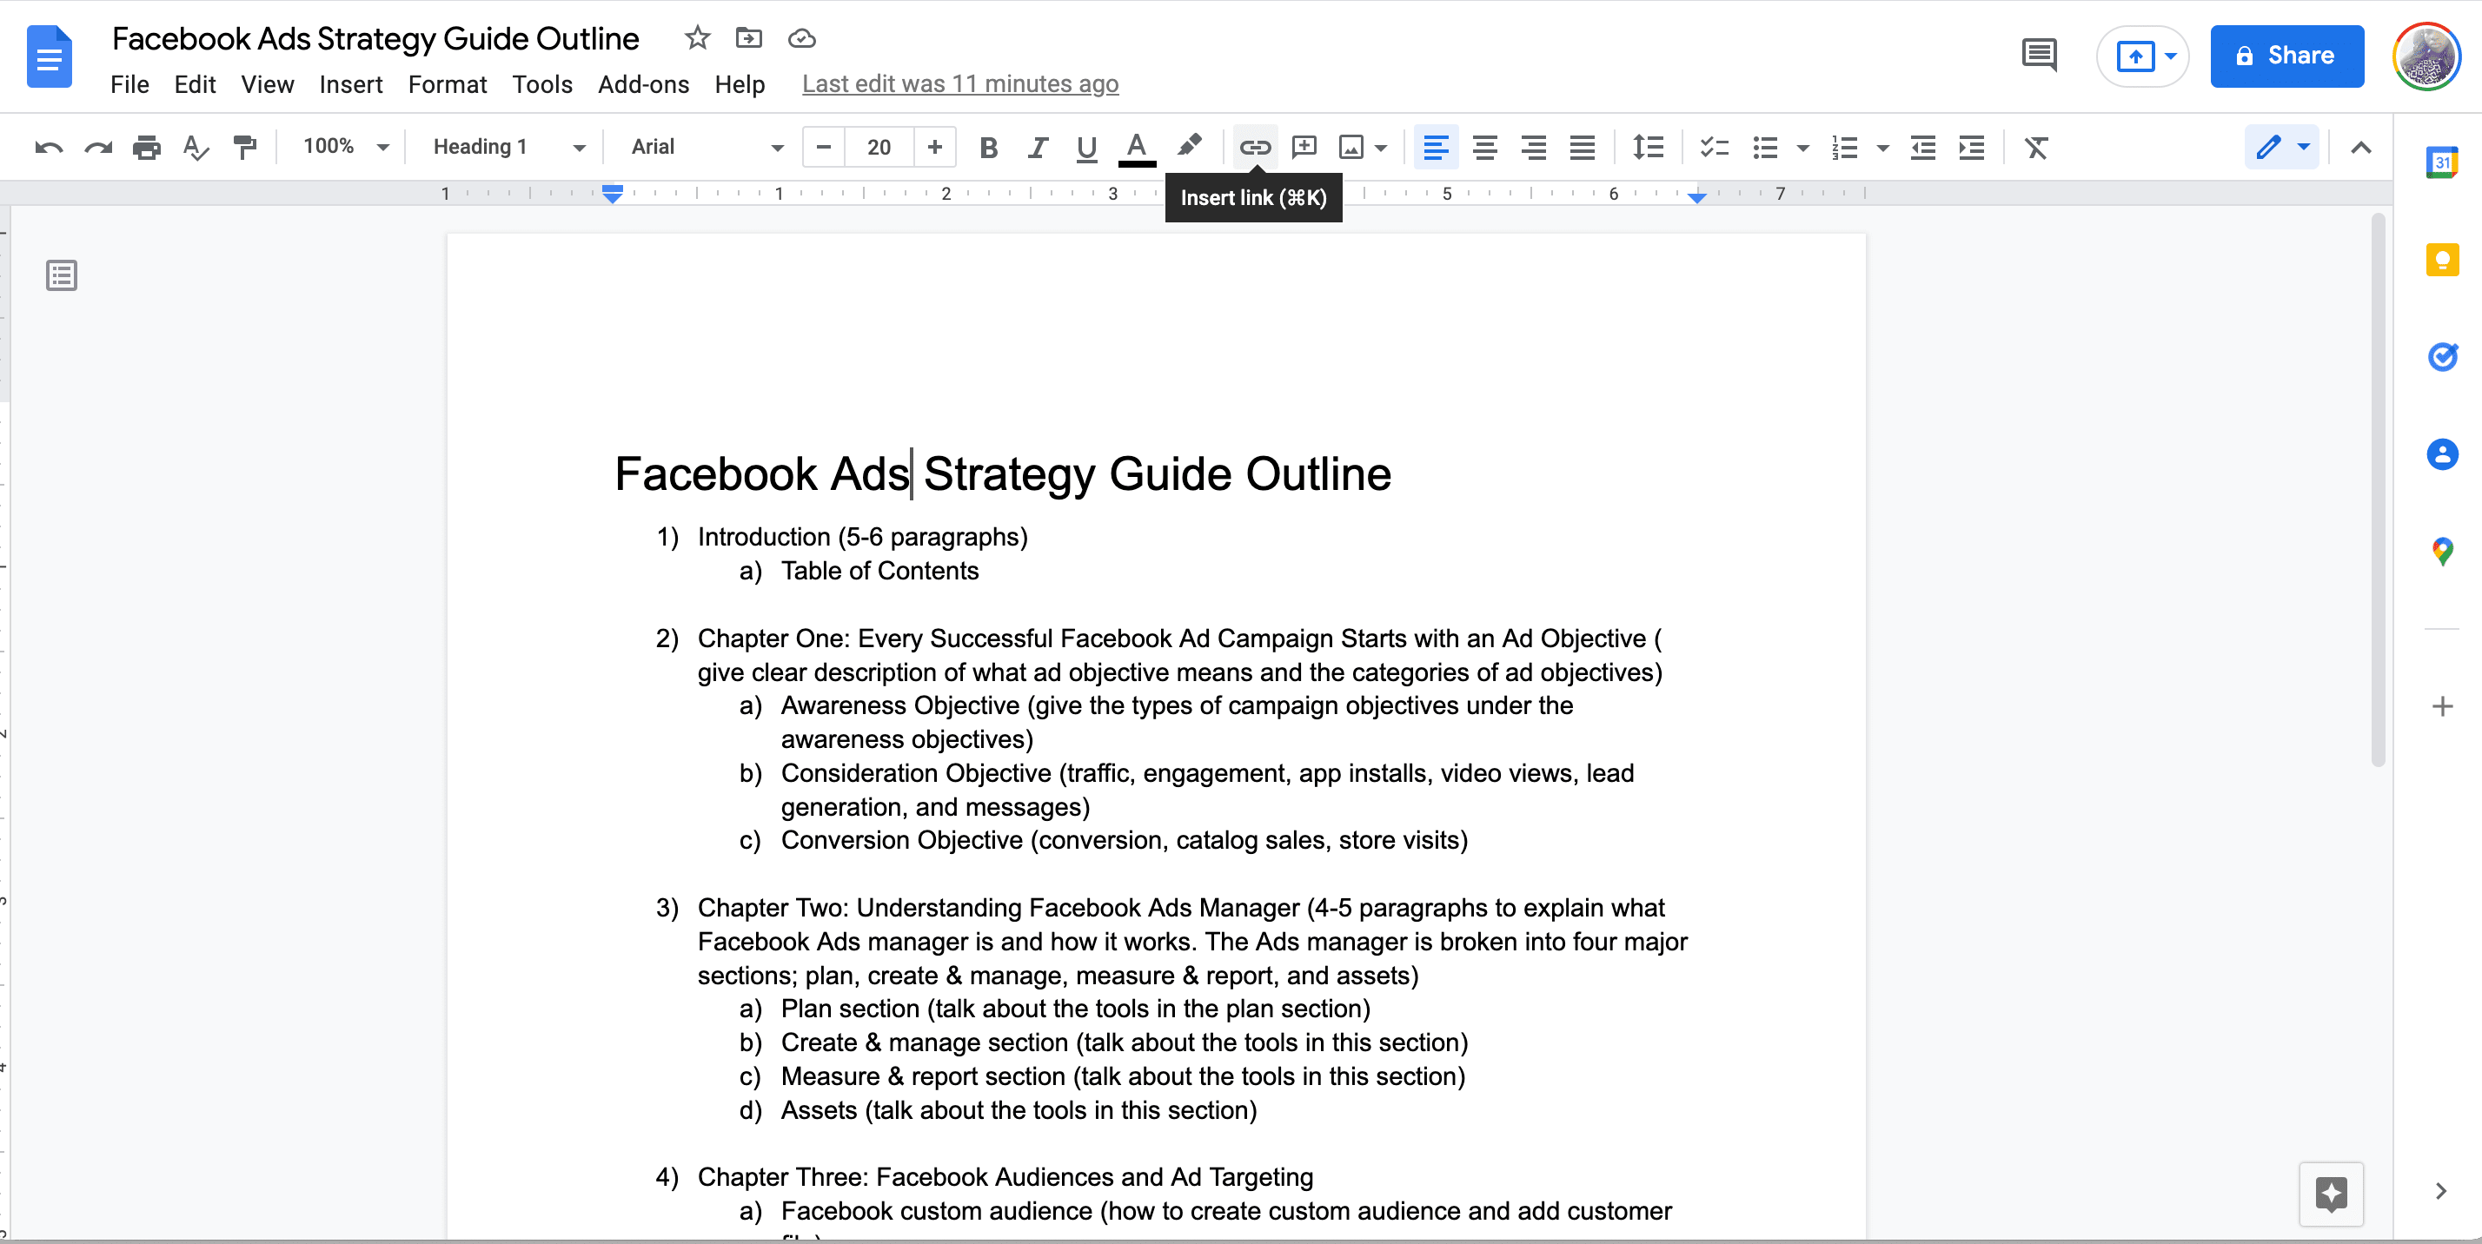
Task: Open the editing mode dropdown
Action: (x=2281, y=148)
